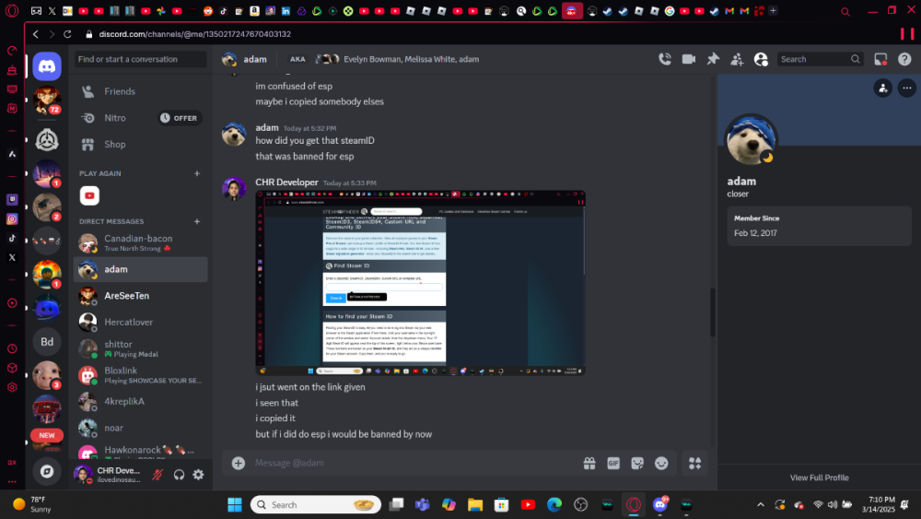Expand the message attachment plus menu
The image size is (921, 519).
239,463
